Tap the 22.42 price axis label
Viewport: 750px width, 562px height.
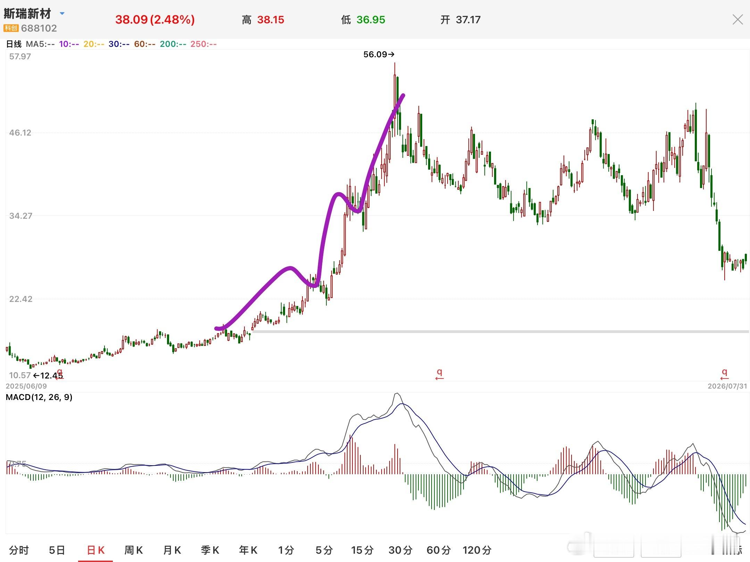[21, 299]
